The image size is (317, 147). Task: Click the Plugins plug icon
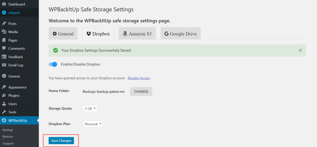coord(4,95)
